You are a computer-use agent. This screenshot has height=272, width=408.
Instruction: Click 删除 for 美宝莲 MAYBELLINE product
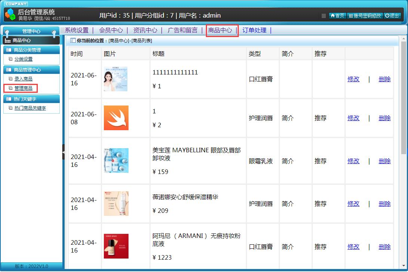(384, 161)
